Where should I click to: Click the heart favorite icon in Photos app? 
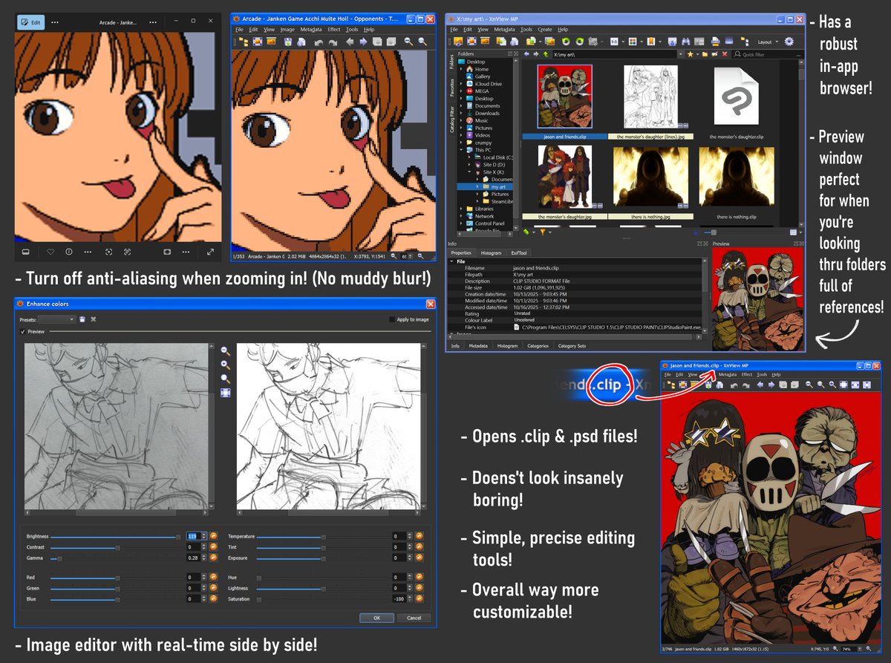50,252
